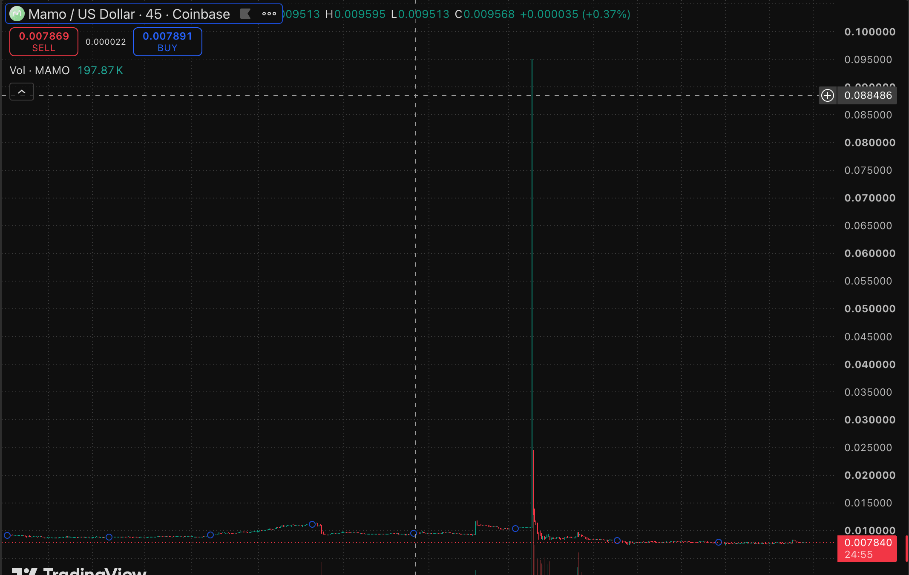Viewport: 909px width, 575px height.
Task: Click the 0.065000 price axis label
Action: [x=868, y=226]
